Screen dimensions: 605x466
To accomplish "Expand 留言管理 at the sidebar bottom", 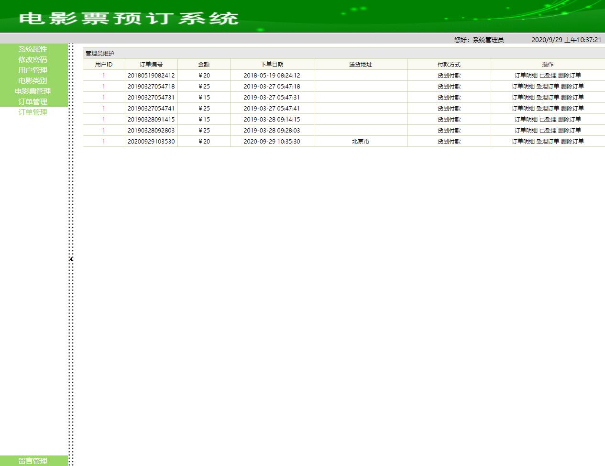I will (x=33, y=461).
